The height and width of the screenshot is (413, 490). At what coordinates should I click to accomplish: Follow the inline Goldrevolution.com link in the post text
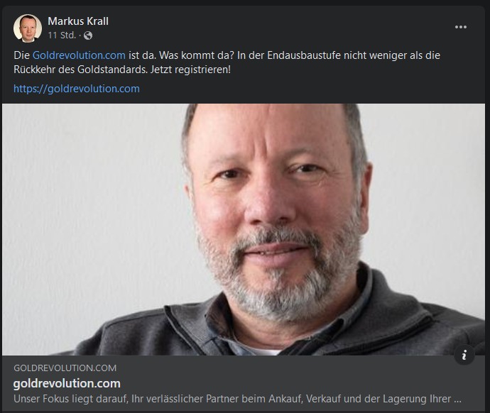tap(79, 55)
